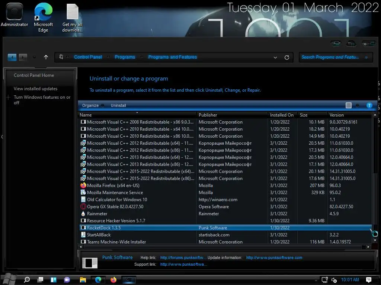
Task: Open http://www.punksoftwa... support link
Action: click(x=183, y=264)
